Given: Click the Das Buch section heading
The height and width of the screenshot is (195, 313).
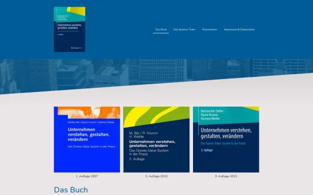Looking at the screenshot, I should 71,190.
